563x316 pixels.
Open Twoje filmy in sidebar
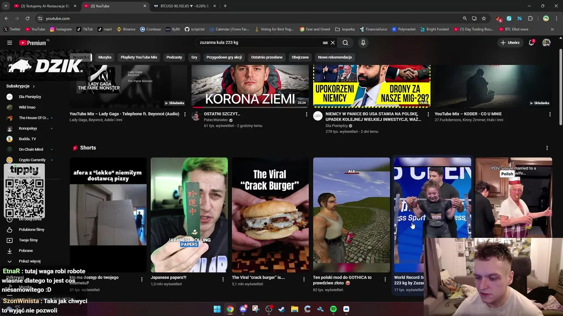[27, 240]
